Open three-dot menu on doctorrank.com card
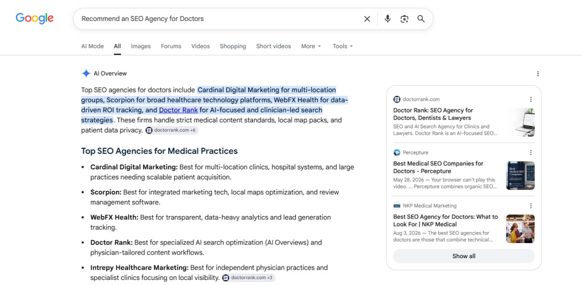Viewport: 582px width, 285px height. tap(531, 99)
